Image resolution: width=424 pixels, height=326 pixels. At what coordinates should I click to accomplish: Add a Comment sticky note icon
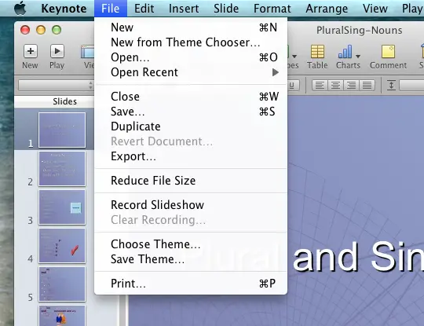tap(389, 52)
